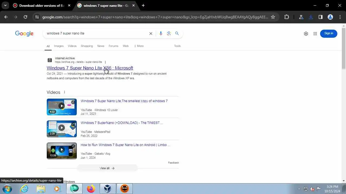Screen dimensions: 346x194
Task: Open Chrome Labs flask icon
Action: (x=301, y=17)
